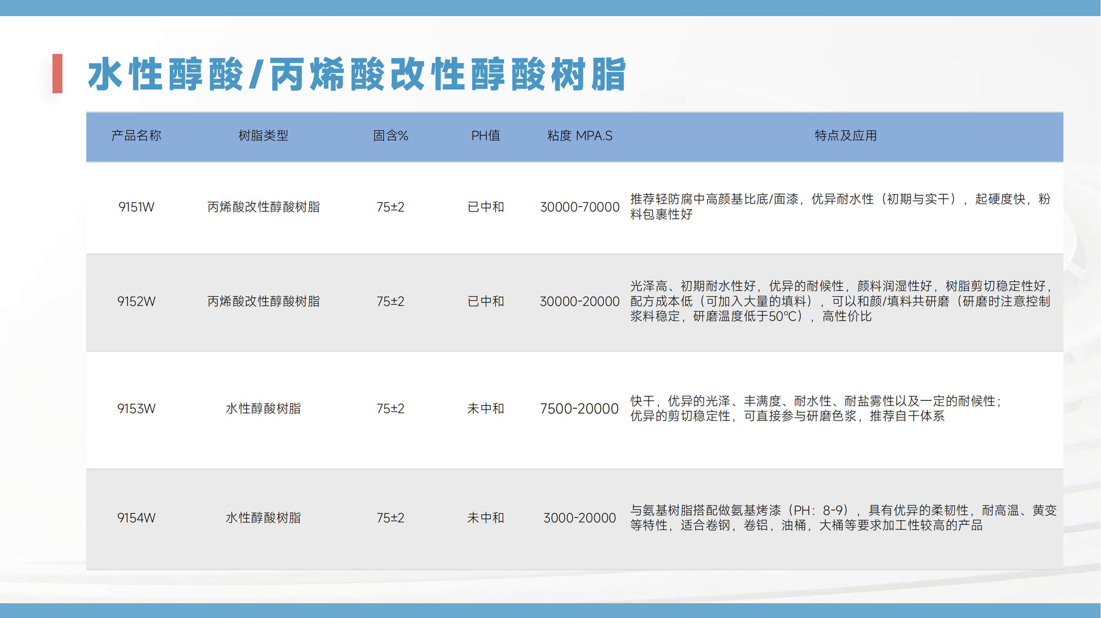Click viscosity value 30000-70000
The width and height of the screenshot is (1101, 618).
tap(580, 207)
